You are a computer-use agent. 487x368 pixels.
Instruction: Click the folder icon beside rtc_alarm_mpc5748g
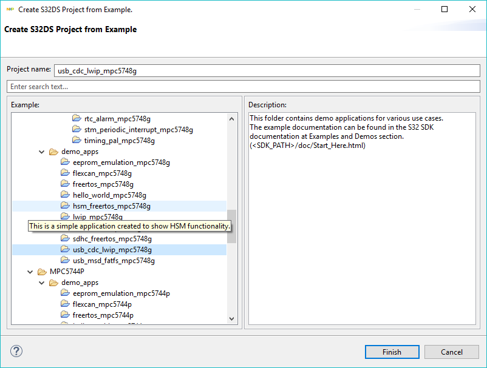click(x=77, y=119)
